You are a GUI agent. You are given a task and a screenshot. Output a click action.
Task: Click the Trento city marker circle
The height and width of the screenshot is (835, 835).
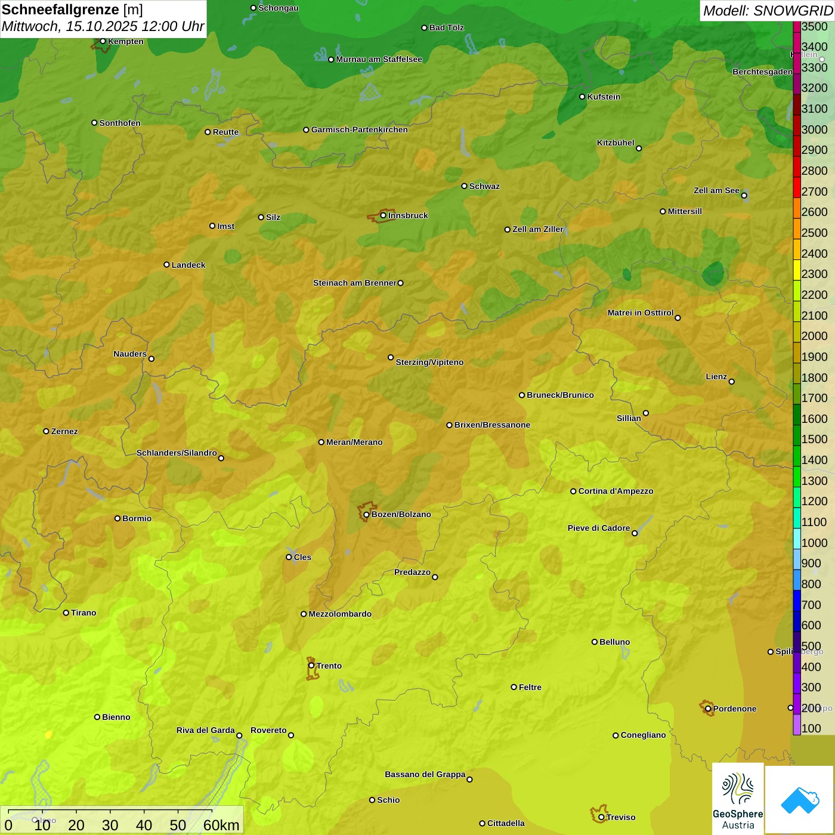point(311,666)
